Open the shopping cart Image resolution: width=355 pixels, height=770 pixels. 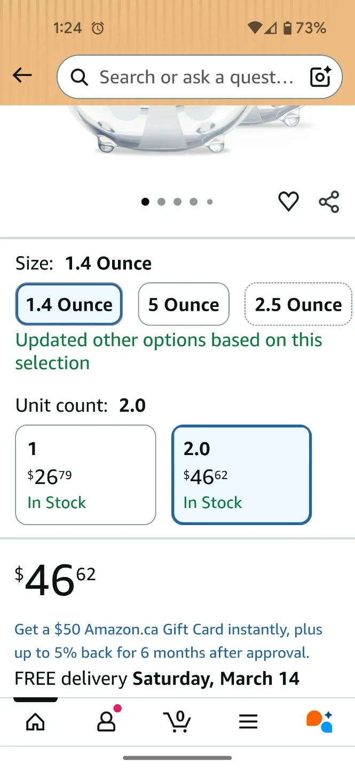tap(178, 722)
